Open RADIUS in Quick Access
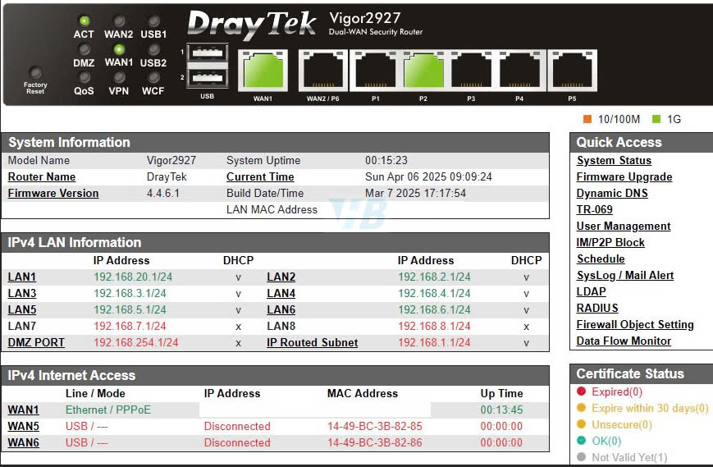The height and width of the screenshot is (467, 713). tap(597, 308)
